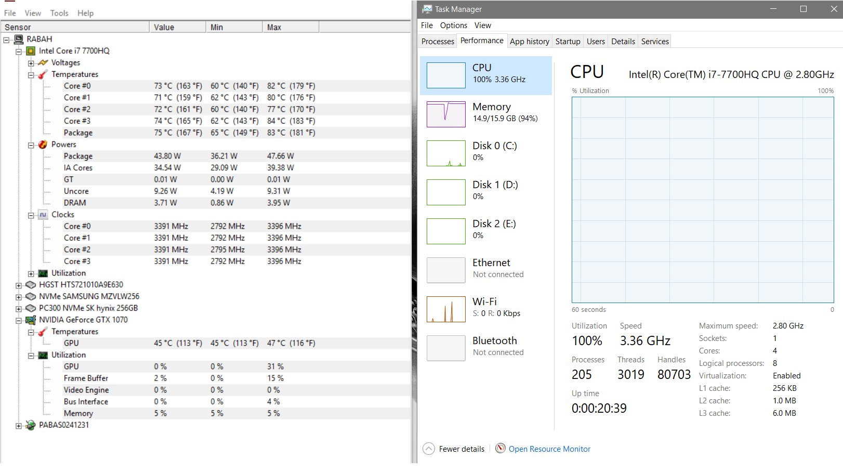Click the NVIDIA GeForce GTX 1070 card icon
This screenshot has width=843, height=472.
pos(31,320)
